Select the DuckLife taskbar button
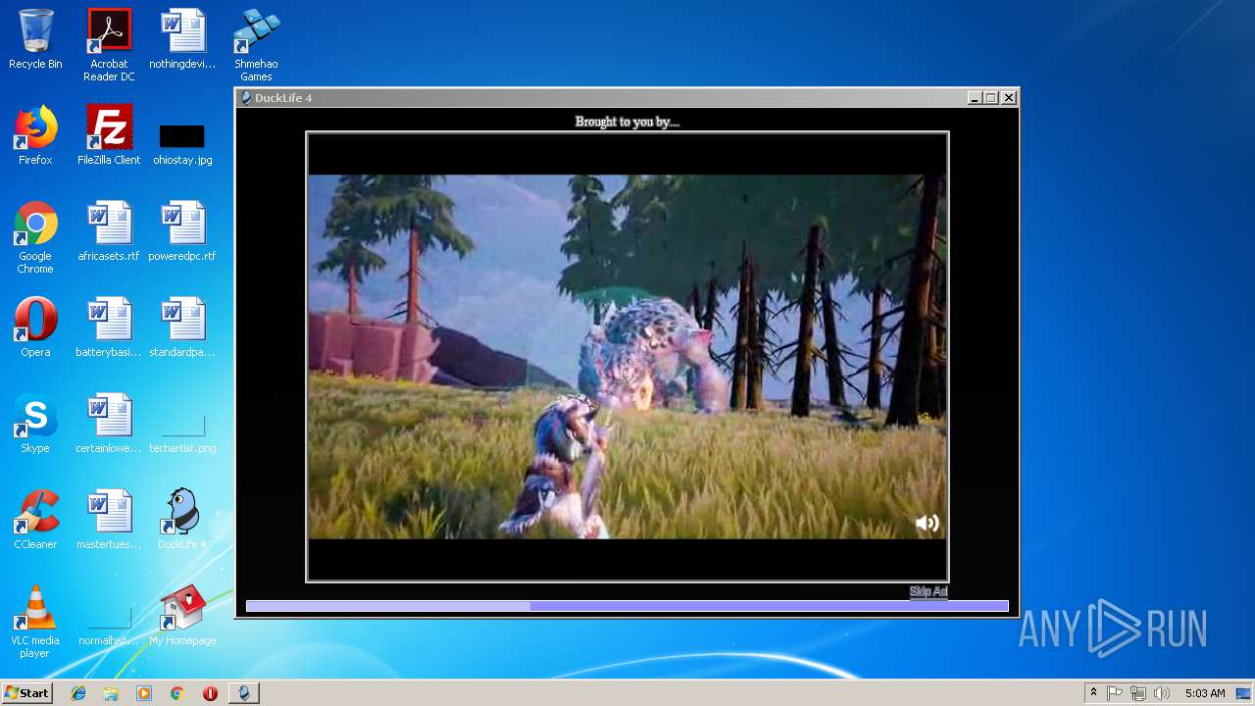The width and height of the screenshot is (1255, 706). pos(244,693)
